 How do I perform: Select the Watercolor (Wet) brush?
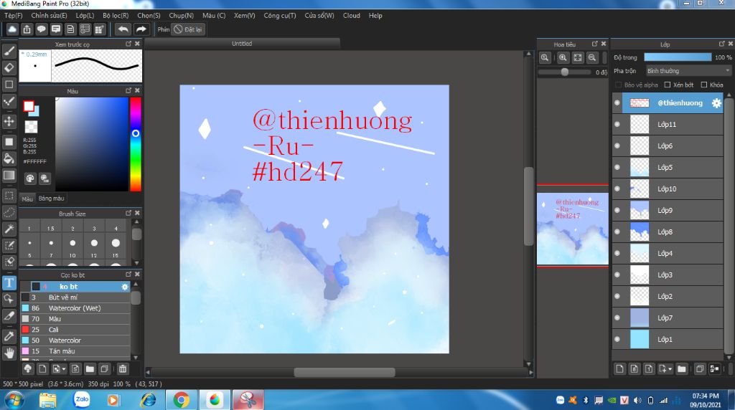(x=75, y=308)
